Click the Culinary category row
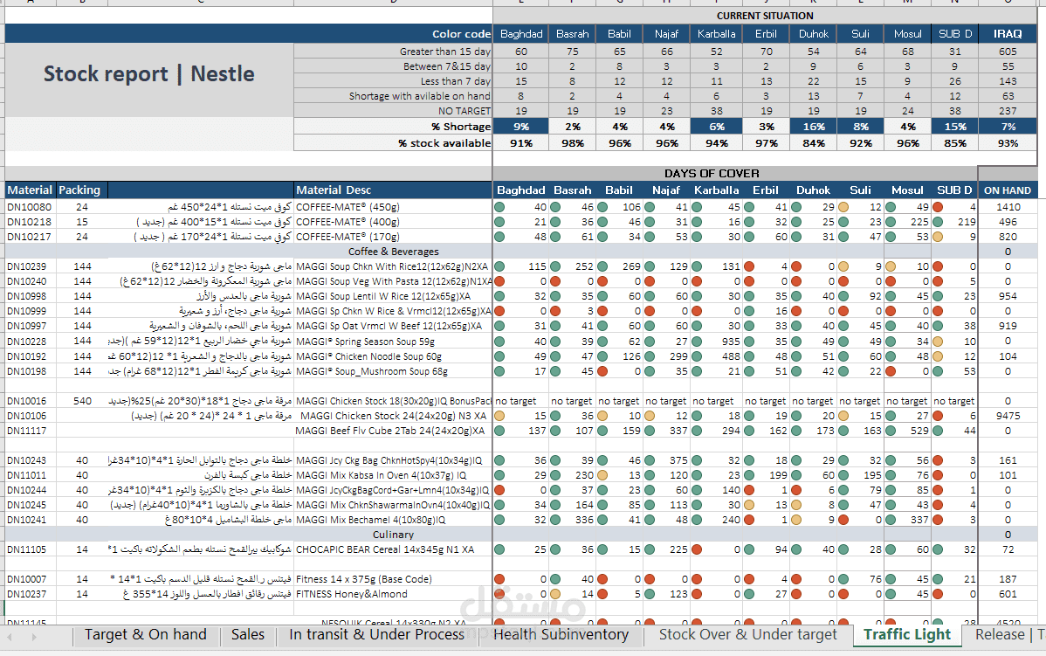This screenshot has height=656, width=1046. point(394,535)
